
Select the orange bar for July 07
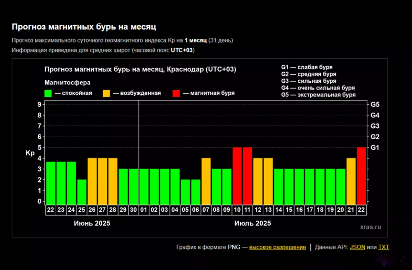206,180
